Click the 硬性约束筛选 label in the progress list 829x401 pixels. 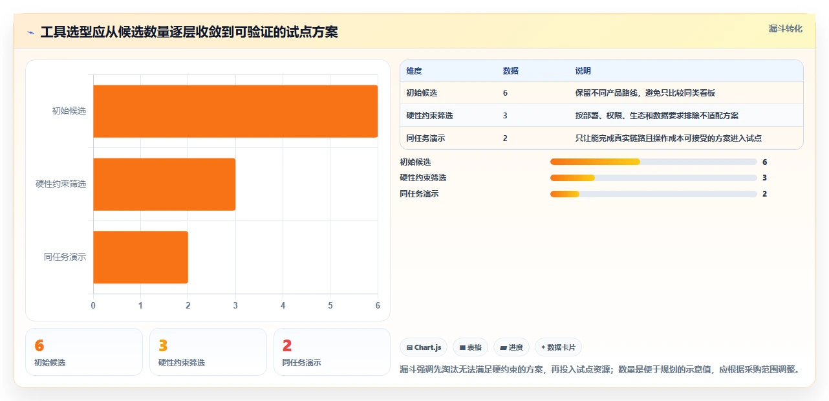[x=423, y=178]
